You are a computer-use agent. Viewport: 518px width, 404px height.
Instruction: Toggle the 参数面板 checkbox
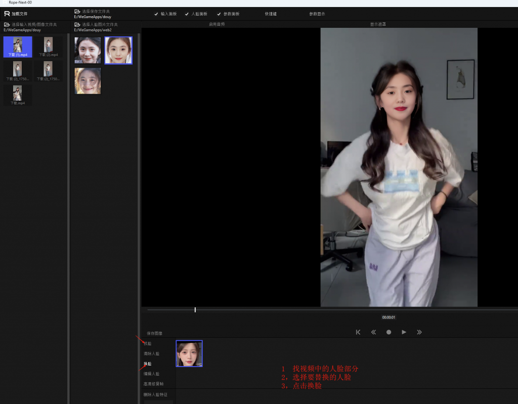219,14
